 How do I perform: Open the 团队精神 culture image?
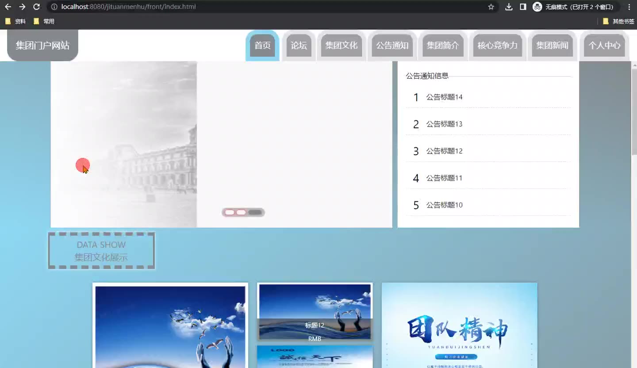click(x=459, y=325)
